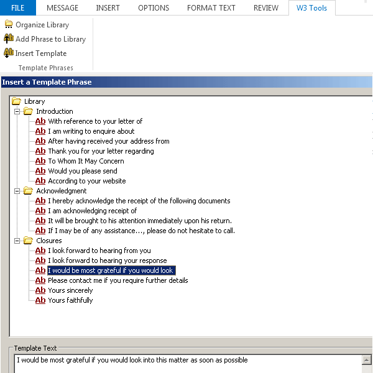Select phrase 'I look forward to hearing from you'
The width and height of the screenshot is (373, 373).
click(x=99, y=251)
